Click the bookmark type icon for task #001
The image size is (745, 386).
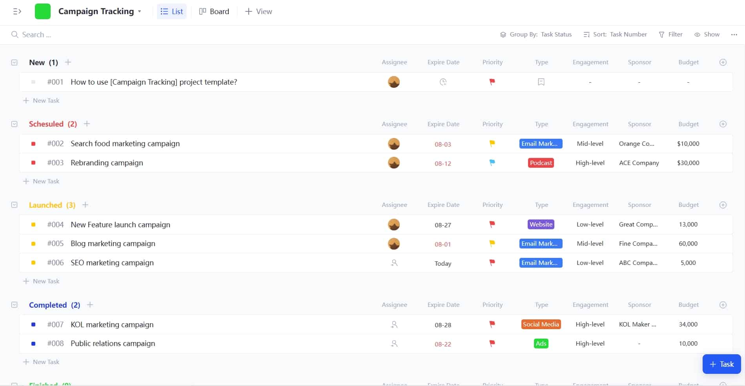(541, 82)
